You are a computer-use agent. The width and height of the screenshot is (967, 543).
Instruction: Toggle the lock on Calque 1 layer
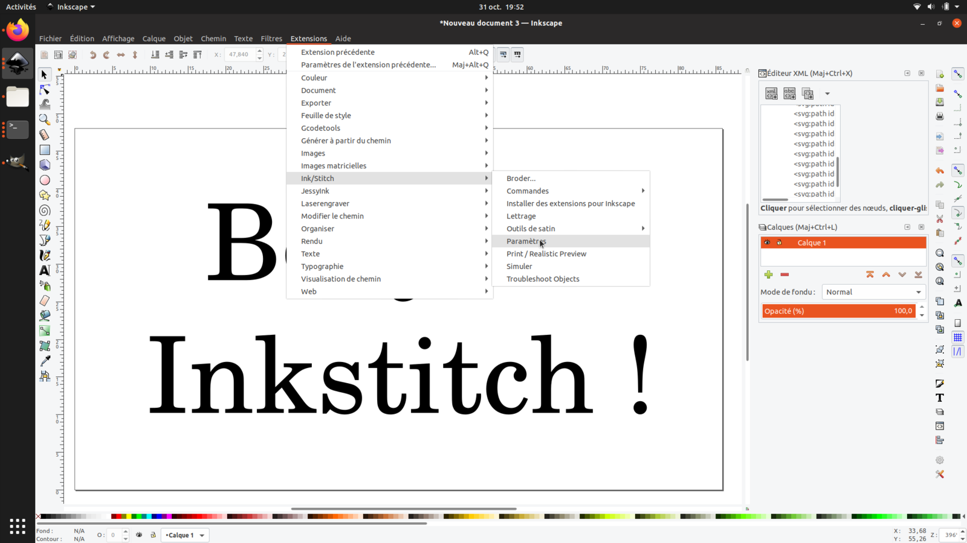[x=779, y=243]
